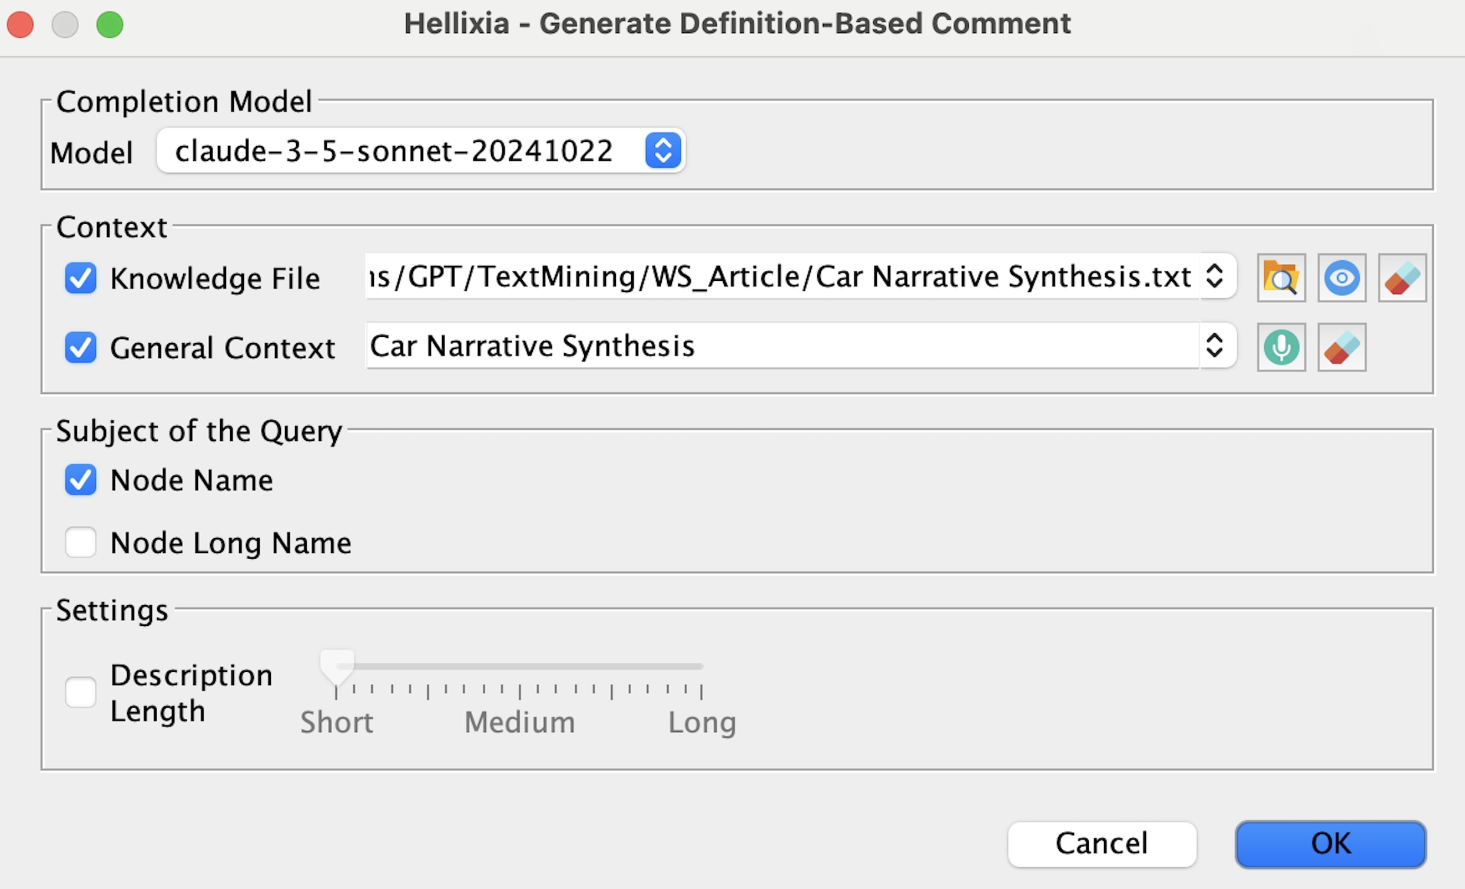This screenshot has width=1465, height=889.
Task: Untick the Node Name checkbox
Action: (x=80, y=480)
